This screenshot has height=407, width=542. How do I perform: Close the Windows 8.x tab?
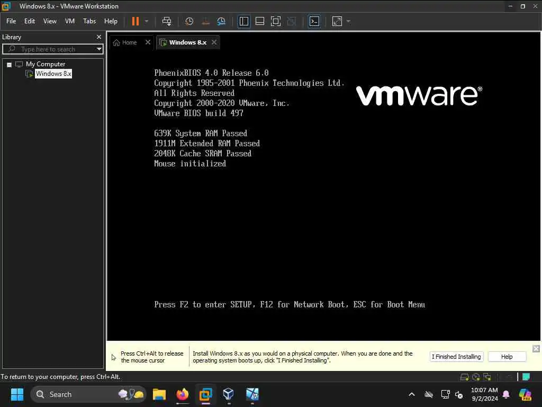point(214,42)
